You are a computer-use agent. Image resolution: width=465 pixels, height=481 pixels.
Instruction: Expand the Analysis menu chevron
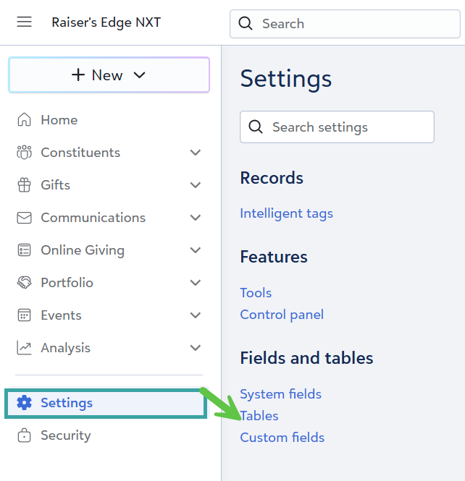coord(195,348)
